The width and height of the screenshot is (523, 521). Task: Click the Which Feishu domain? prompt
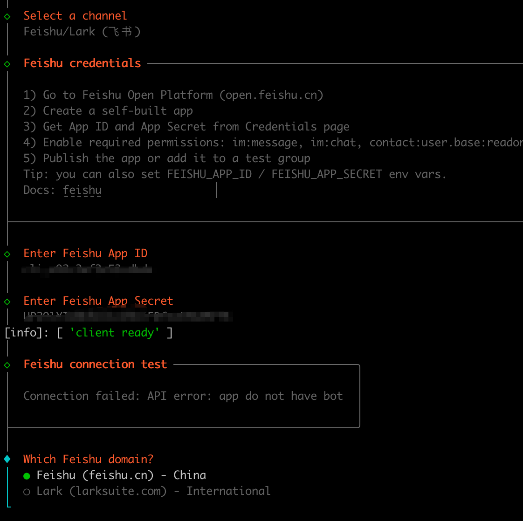tap(88, 459)
